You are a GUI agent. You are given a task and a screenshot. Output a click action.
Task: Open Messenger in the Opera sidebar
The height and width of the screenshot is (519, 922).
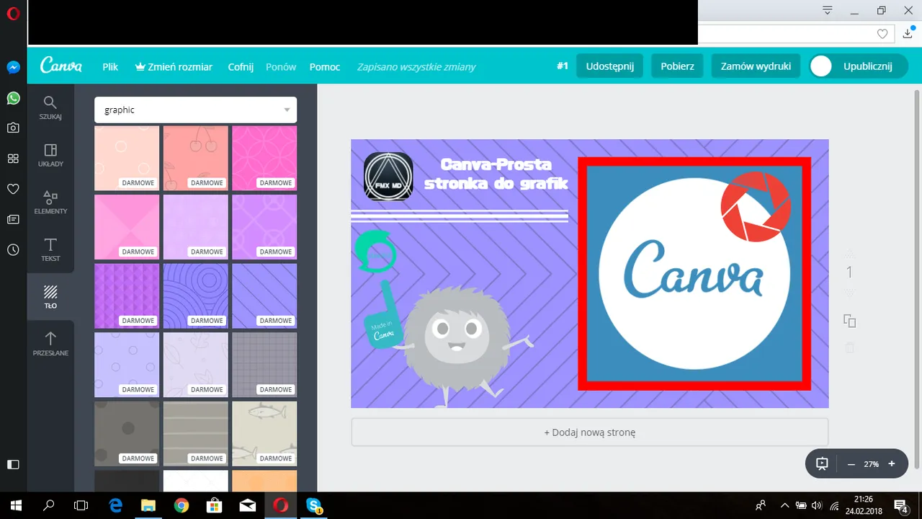(x=13, y=67)
